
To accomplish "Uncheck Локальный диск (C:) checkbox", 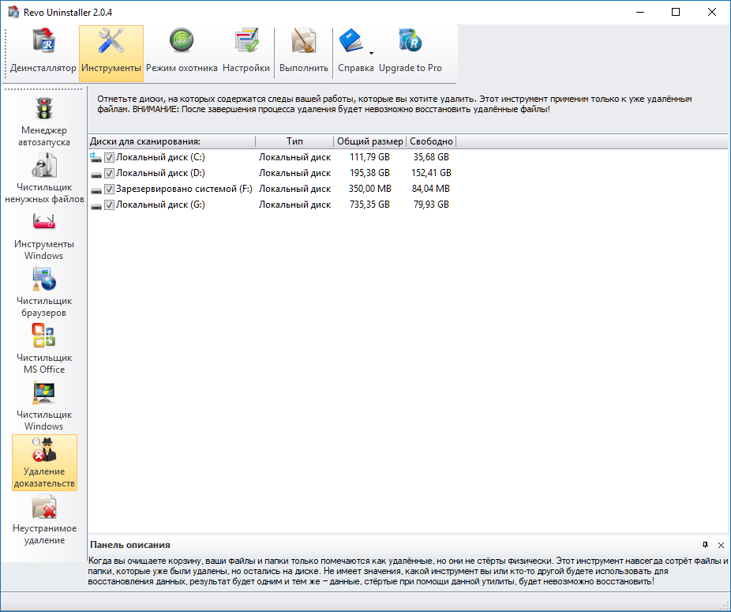I will (110, 157).
